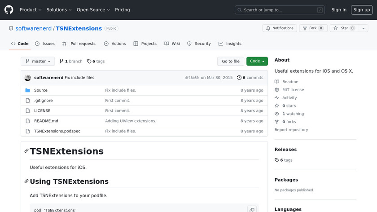Click the GitHub logo icon
The image size is (377, 212).
(x=9, y=9)
